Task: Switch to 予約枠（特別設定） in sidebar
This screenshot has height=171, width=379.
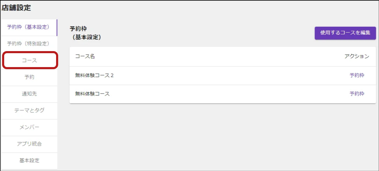Action: tap(29, 44)
